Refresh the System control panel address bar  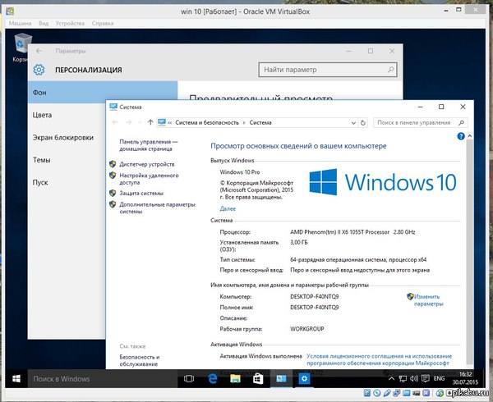pos(363,123)
